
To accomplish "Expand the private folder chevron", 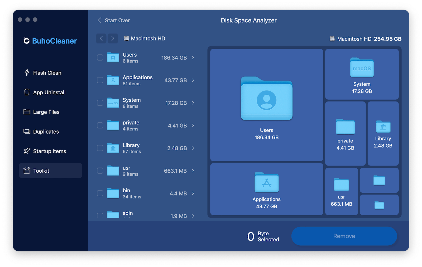I will tap(193, 125).
